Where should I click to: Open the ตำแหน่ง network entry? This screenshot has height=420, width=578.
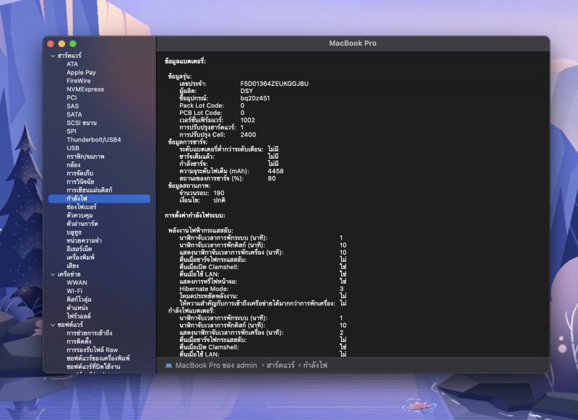click(x=77, y=308)
